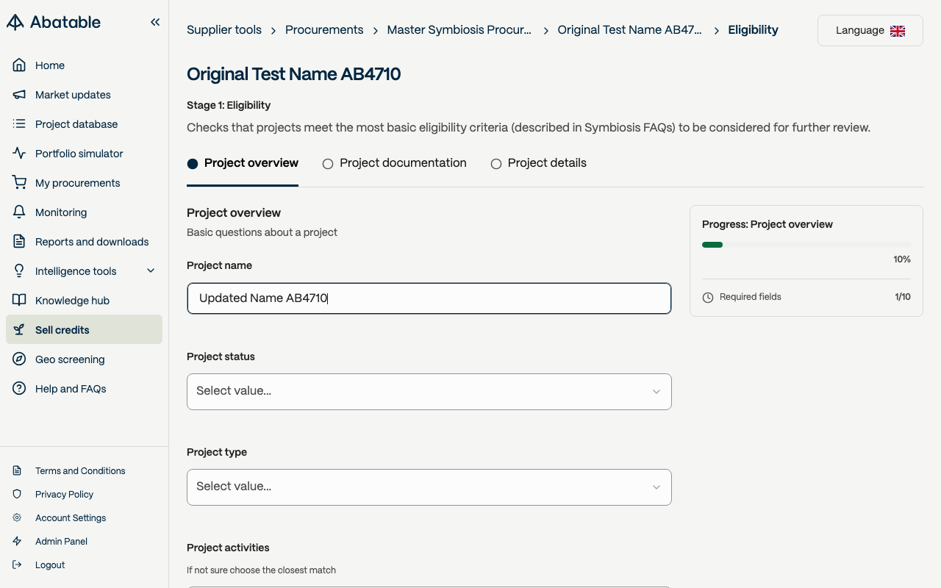Open the Project status dropdown
This screenshot has height=588, width=941.
(429, 392)
